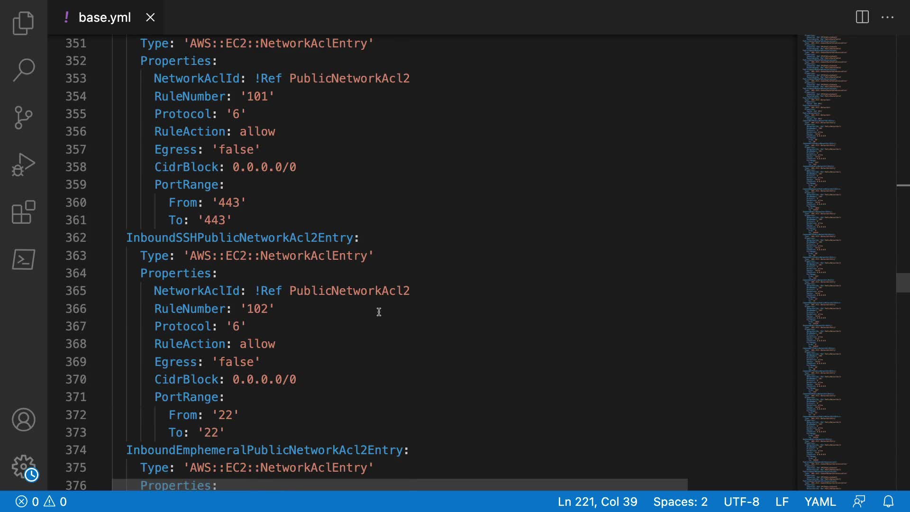Open the editor More Actions menu
Image resolution: width=910 pixels, height=512 pixels.
887,18
